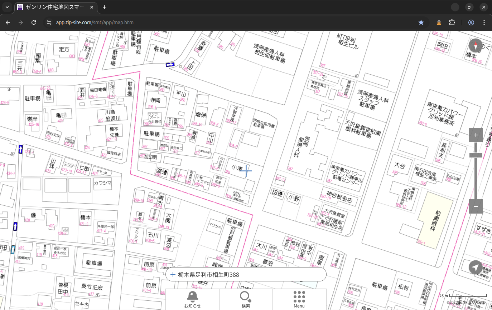Click the plus icon beside the address label

pyautogui.click(x=173, y=275)
